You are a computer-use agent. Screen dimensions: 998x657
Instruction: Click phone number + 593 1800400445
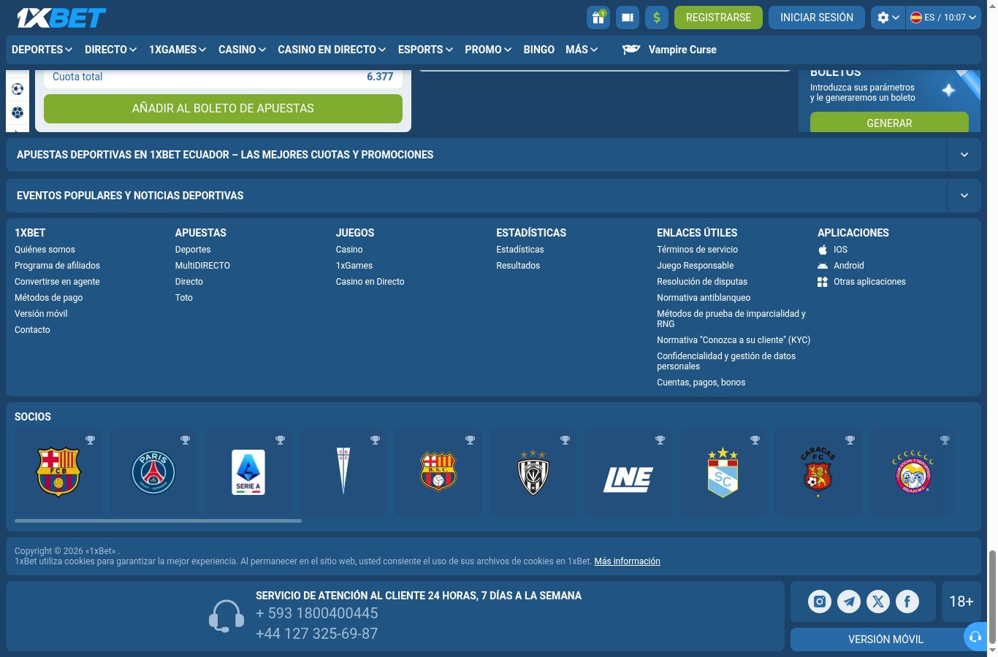316,613
